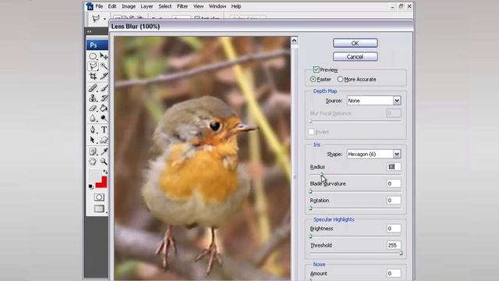Confirm Lens Blur with OK
Viewport: 499px width, 281px height.
point(356,43)
